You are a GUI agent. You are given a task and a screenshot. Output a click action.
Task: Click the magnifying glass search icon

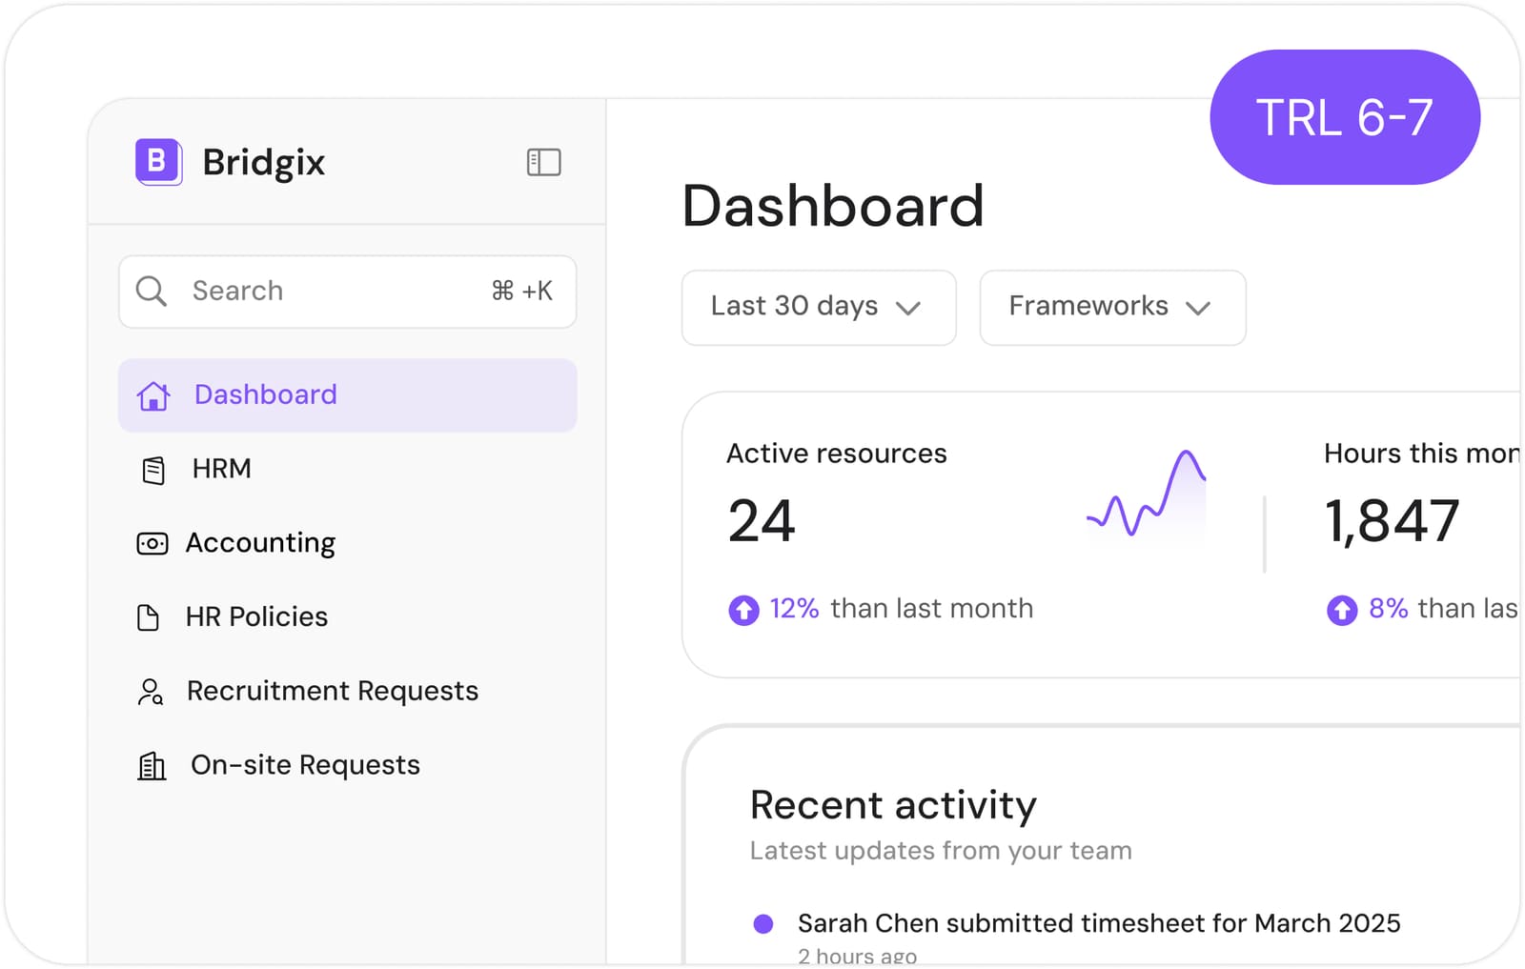151,291
